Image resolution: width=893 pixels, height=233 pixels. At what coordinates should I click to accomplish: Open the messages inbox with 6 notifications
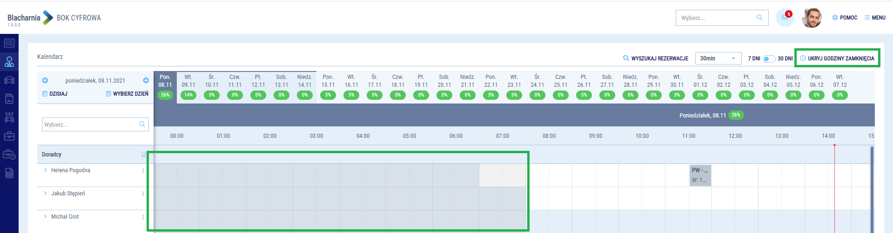coord(785,18)
